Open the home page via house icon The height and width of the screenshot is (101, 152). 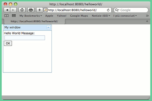(22, 10)
